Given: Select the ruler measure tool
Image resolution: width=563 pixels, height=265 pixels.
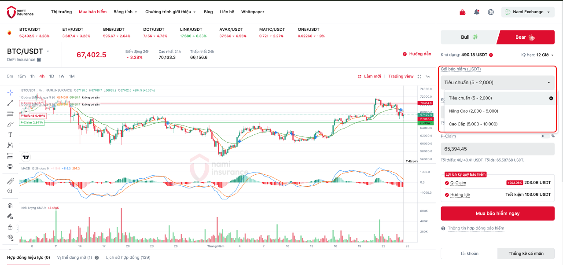Looking at the screenshot, I should point(10,180).
